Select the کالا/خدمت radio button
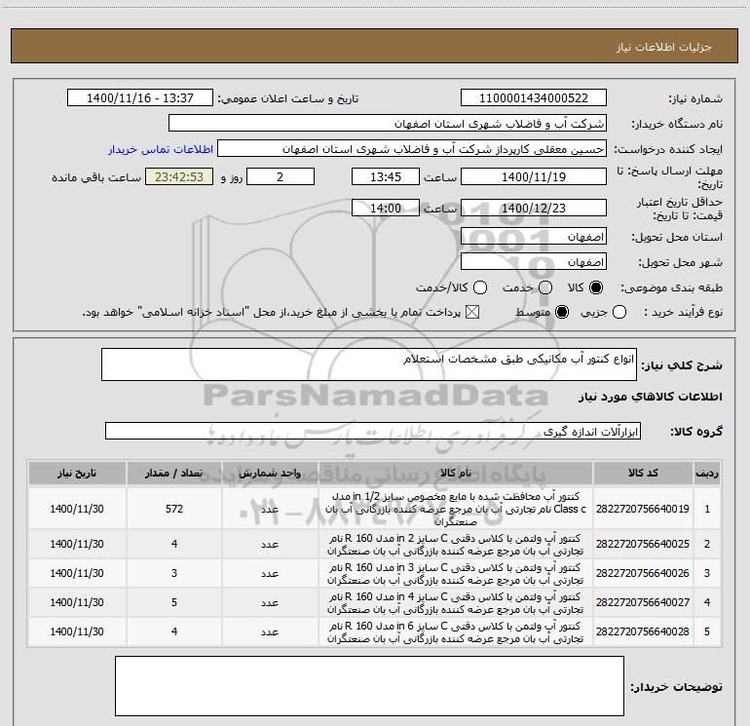The width and height of the screenshot is (750, 726). [x=480, y=287]
